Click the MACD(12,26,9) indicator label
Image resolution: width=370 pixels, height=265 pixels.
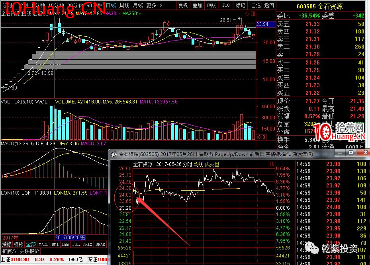click(17, 143)
